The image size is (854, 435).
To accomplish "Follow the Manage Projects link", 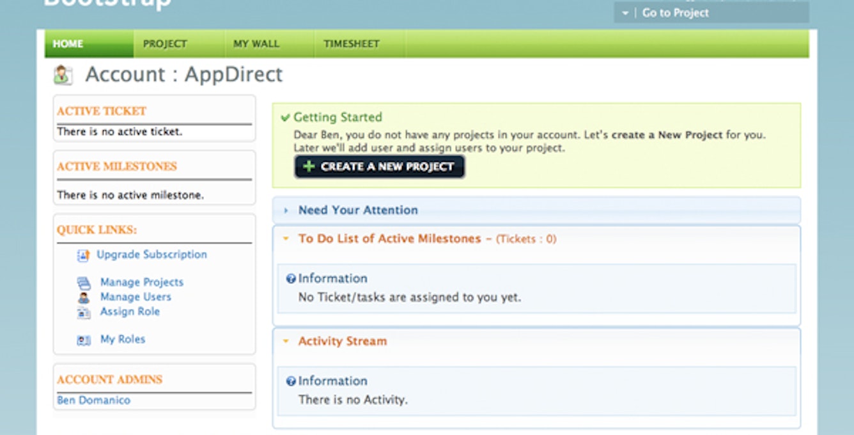I will pyautogui.click(x=142, y=282).
